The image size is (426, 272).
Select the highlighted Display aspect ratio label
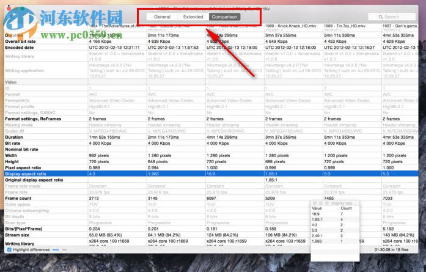tap(26, 174)
